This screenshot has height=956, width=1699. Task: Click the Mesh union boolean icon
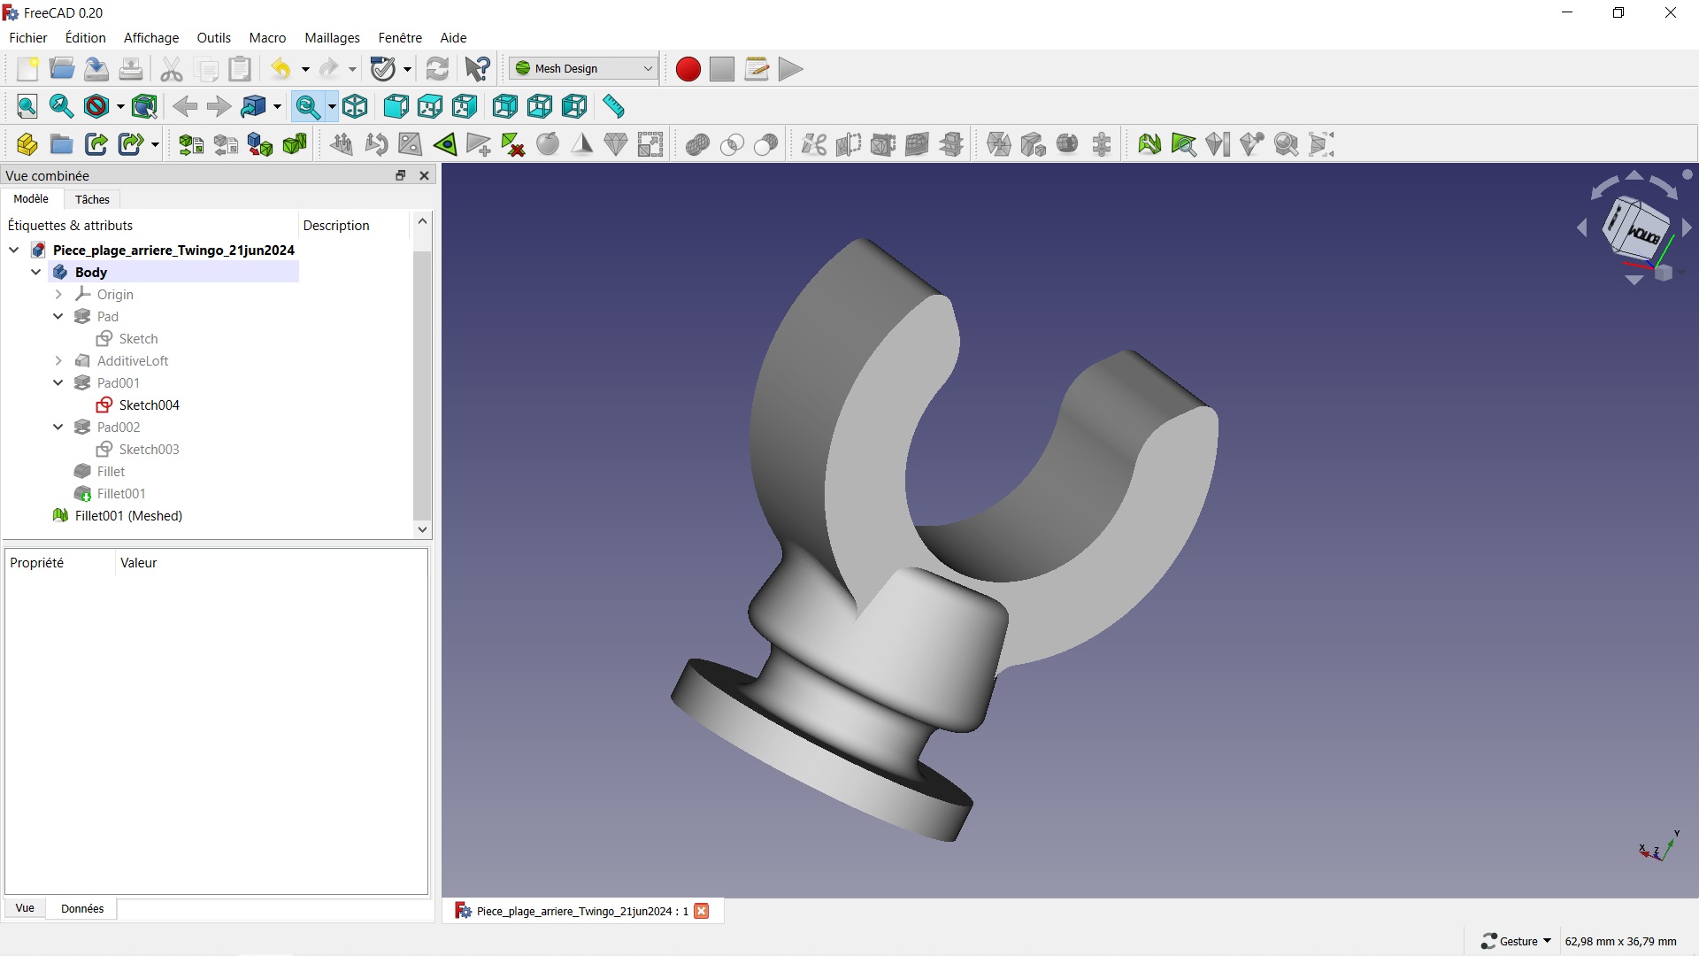pos(697,144)
